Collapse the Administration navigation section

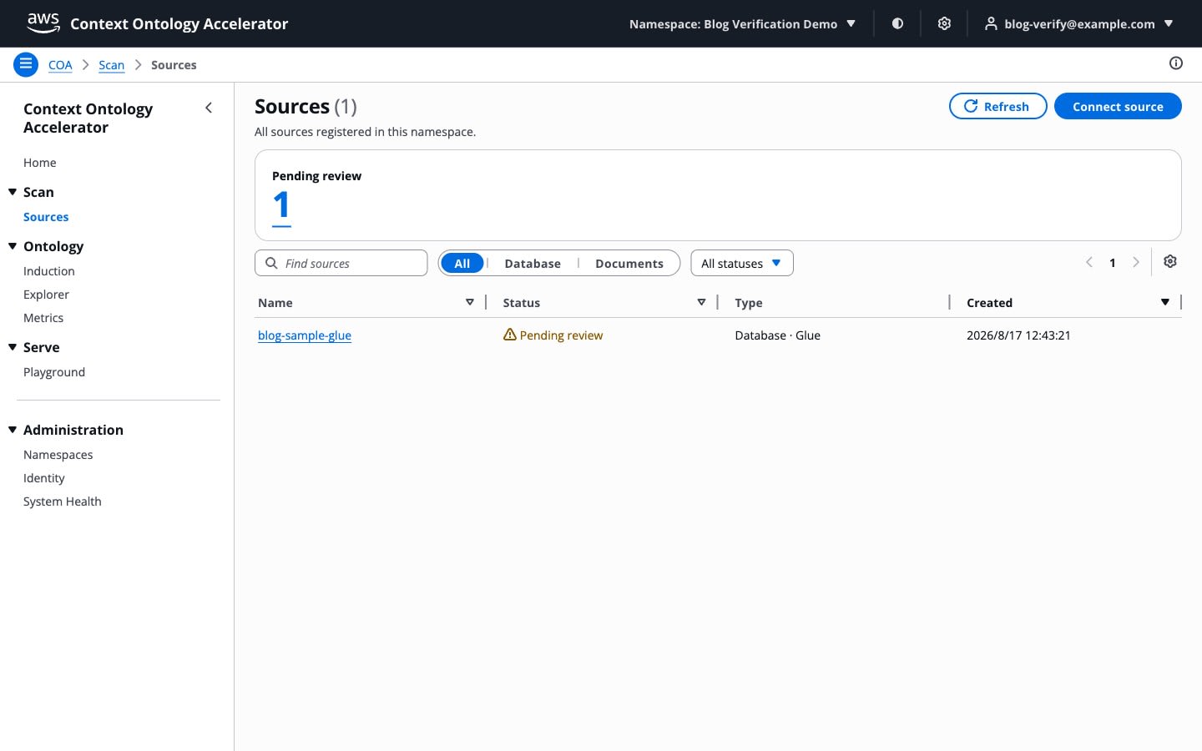click(x=13, y=430)
